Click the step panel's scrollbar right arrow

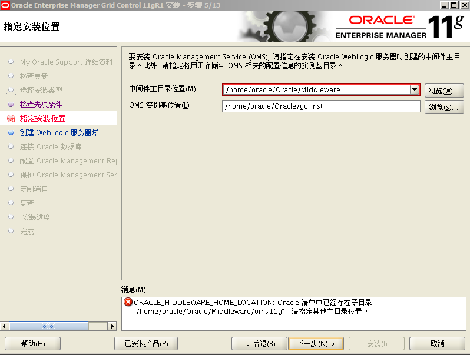point(112,326)
